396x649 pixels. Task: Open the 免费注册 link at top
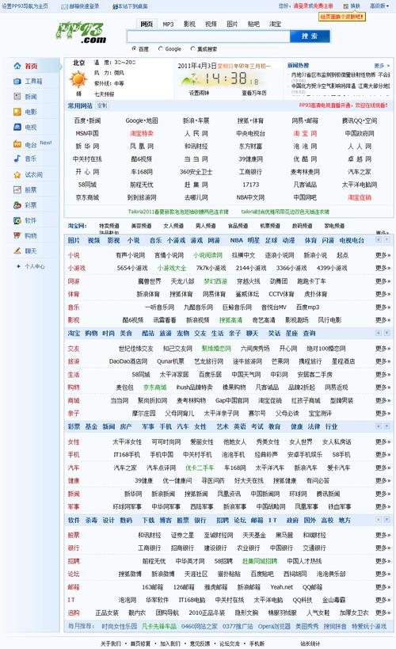[x=323, y=6]
